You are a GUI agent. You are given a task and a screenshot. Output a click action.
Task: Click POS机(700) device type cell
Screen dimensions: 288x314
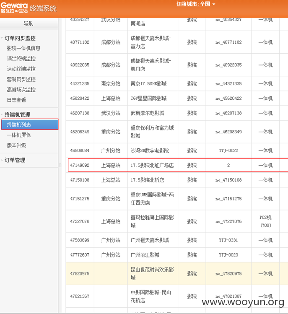point(265,221)
